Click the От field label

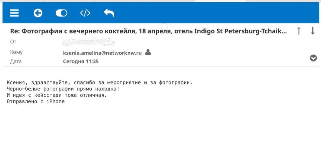[x=13, y=42]
